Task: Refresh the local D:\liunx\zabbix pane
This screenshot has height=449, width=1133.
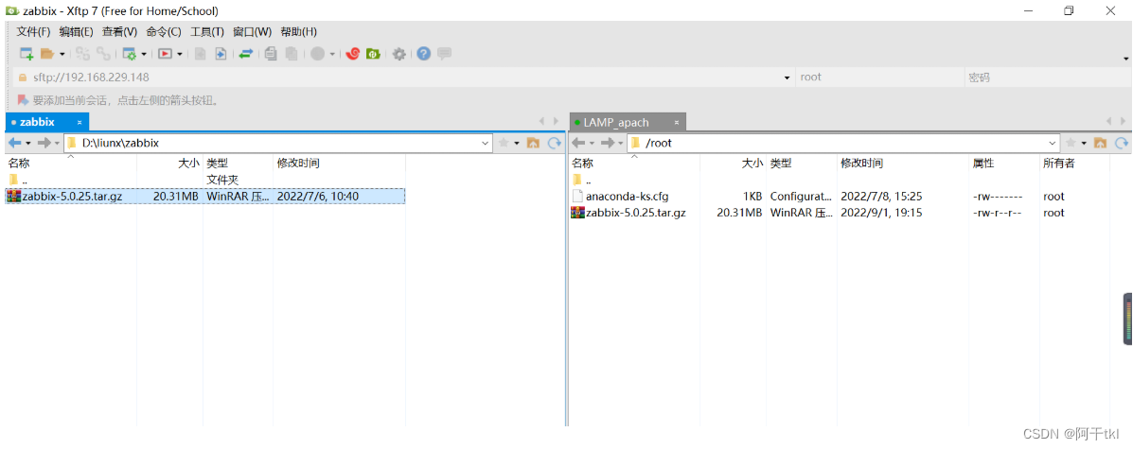Action: 555,143
